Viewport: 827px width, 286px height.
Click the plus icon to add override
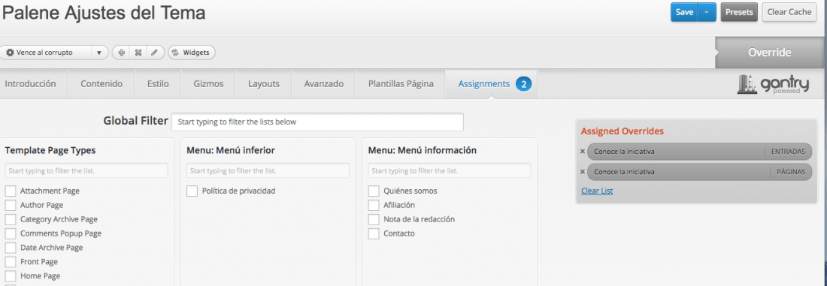121,53
